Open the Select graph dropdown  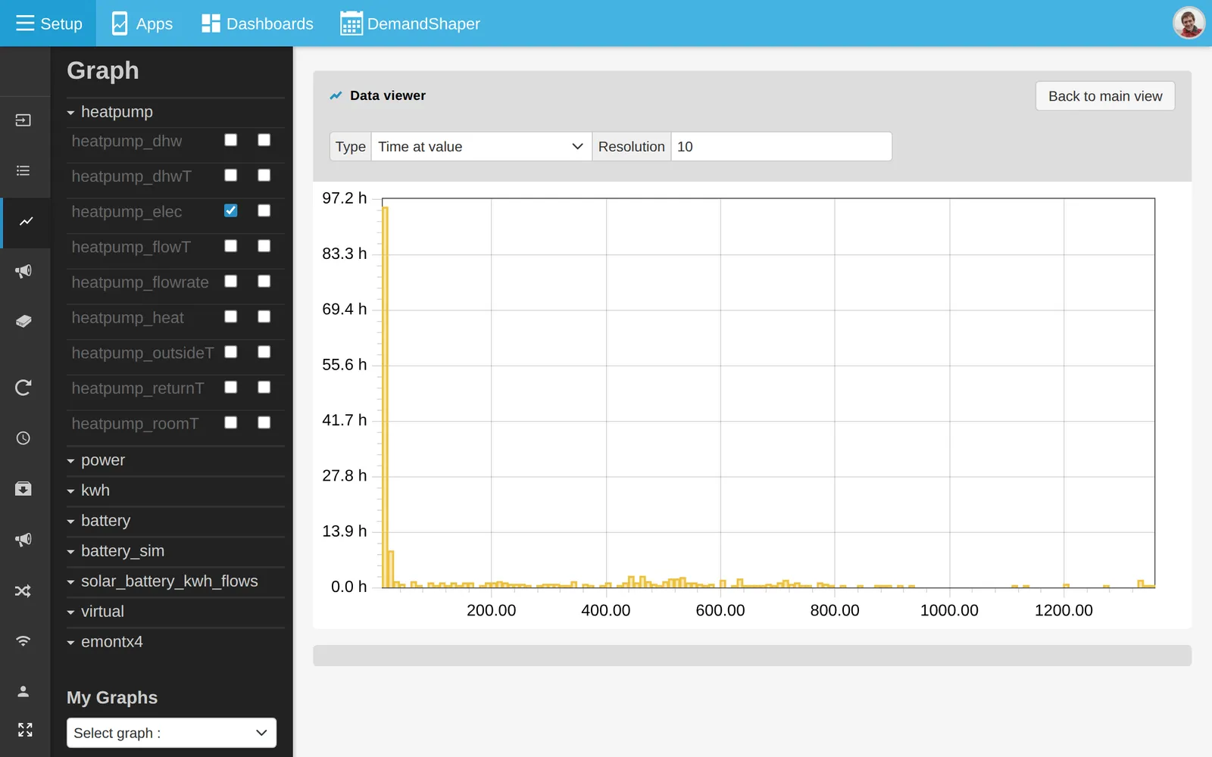click(x=171, y=733)
